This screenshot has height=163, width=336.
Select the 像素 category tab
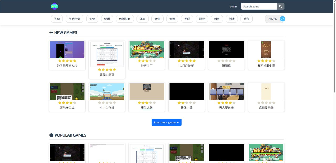point(172,19)
